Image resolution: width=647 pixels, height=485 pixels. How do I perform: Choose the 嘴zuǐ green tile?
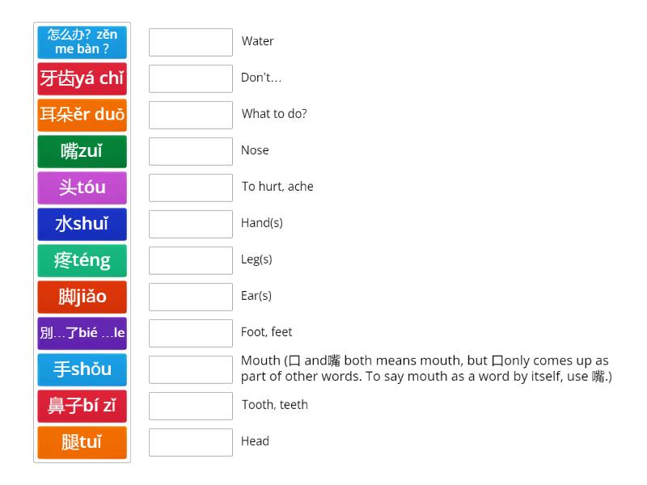81,151
